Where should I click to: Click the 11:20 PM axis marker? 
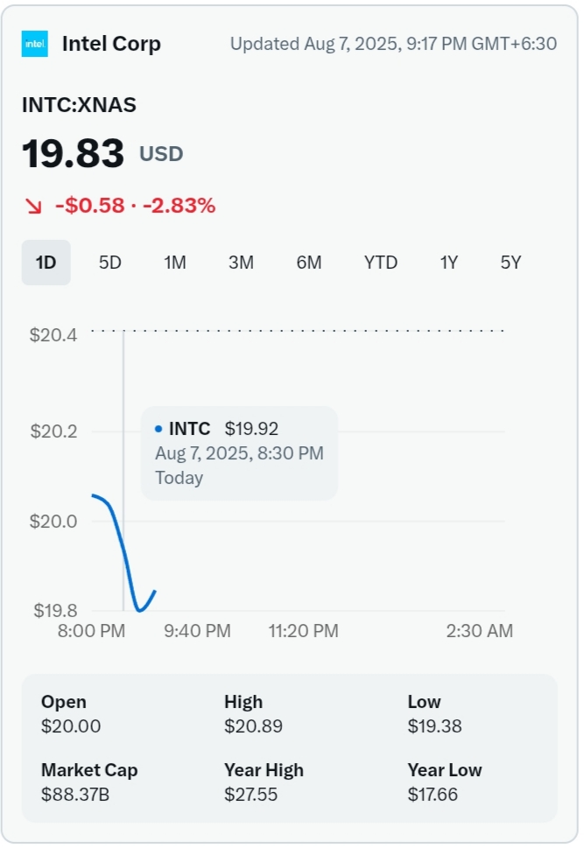[303, 631]
